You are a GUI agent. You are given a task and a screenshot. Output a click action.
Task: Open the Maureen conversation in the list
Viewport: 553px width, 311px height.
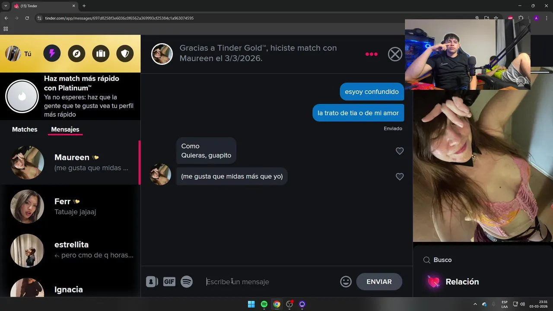(x=70, y=162)
